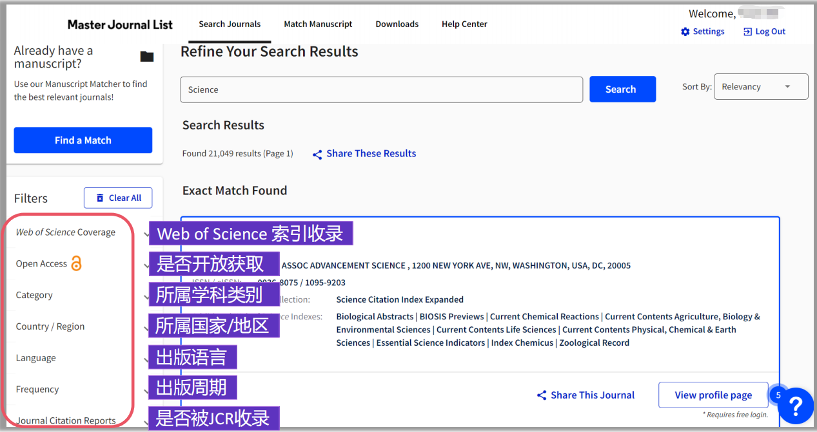
Task: Click the search field containing Science
Action: 381,89
